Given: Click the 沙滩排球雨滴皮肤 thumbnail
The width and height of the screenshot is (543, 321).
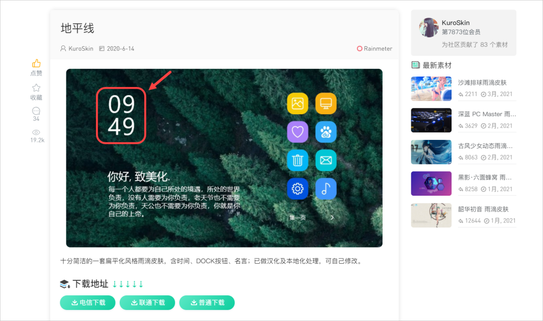Looking at the screenshot, I should point(431,89).
